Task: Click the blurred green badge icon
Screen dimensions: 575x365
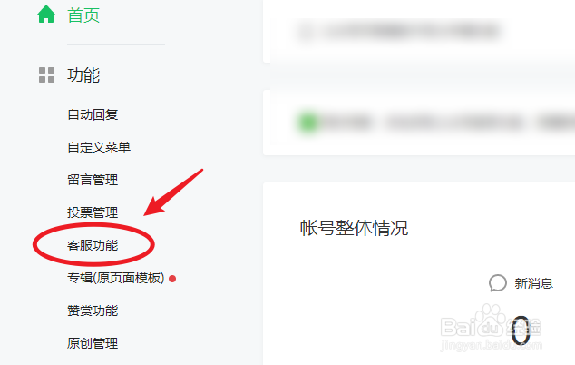Action: [308, 122]
